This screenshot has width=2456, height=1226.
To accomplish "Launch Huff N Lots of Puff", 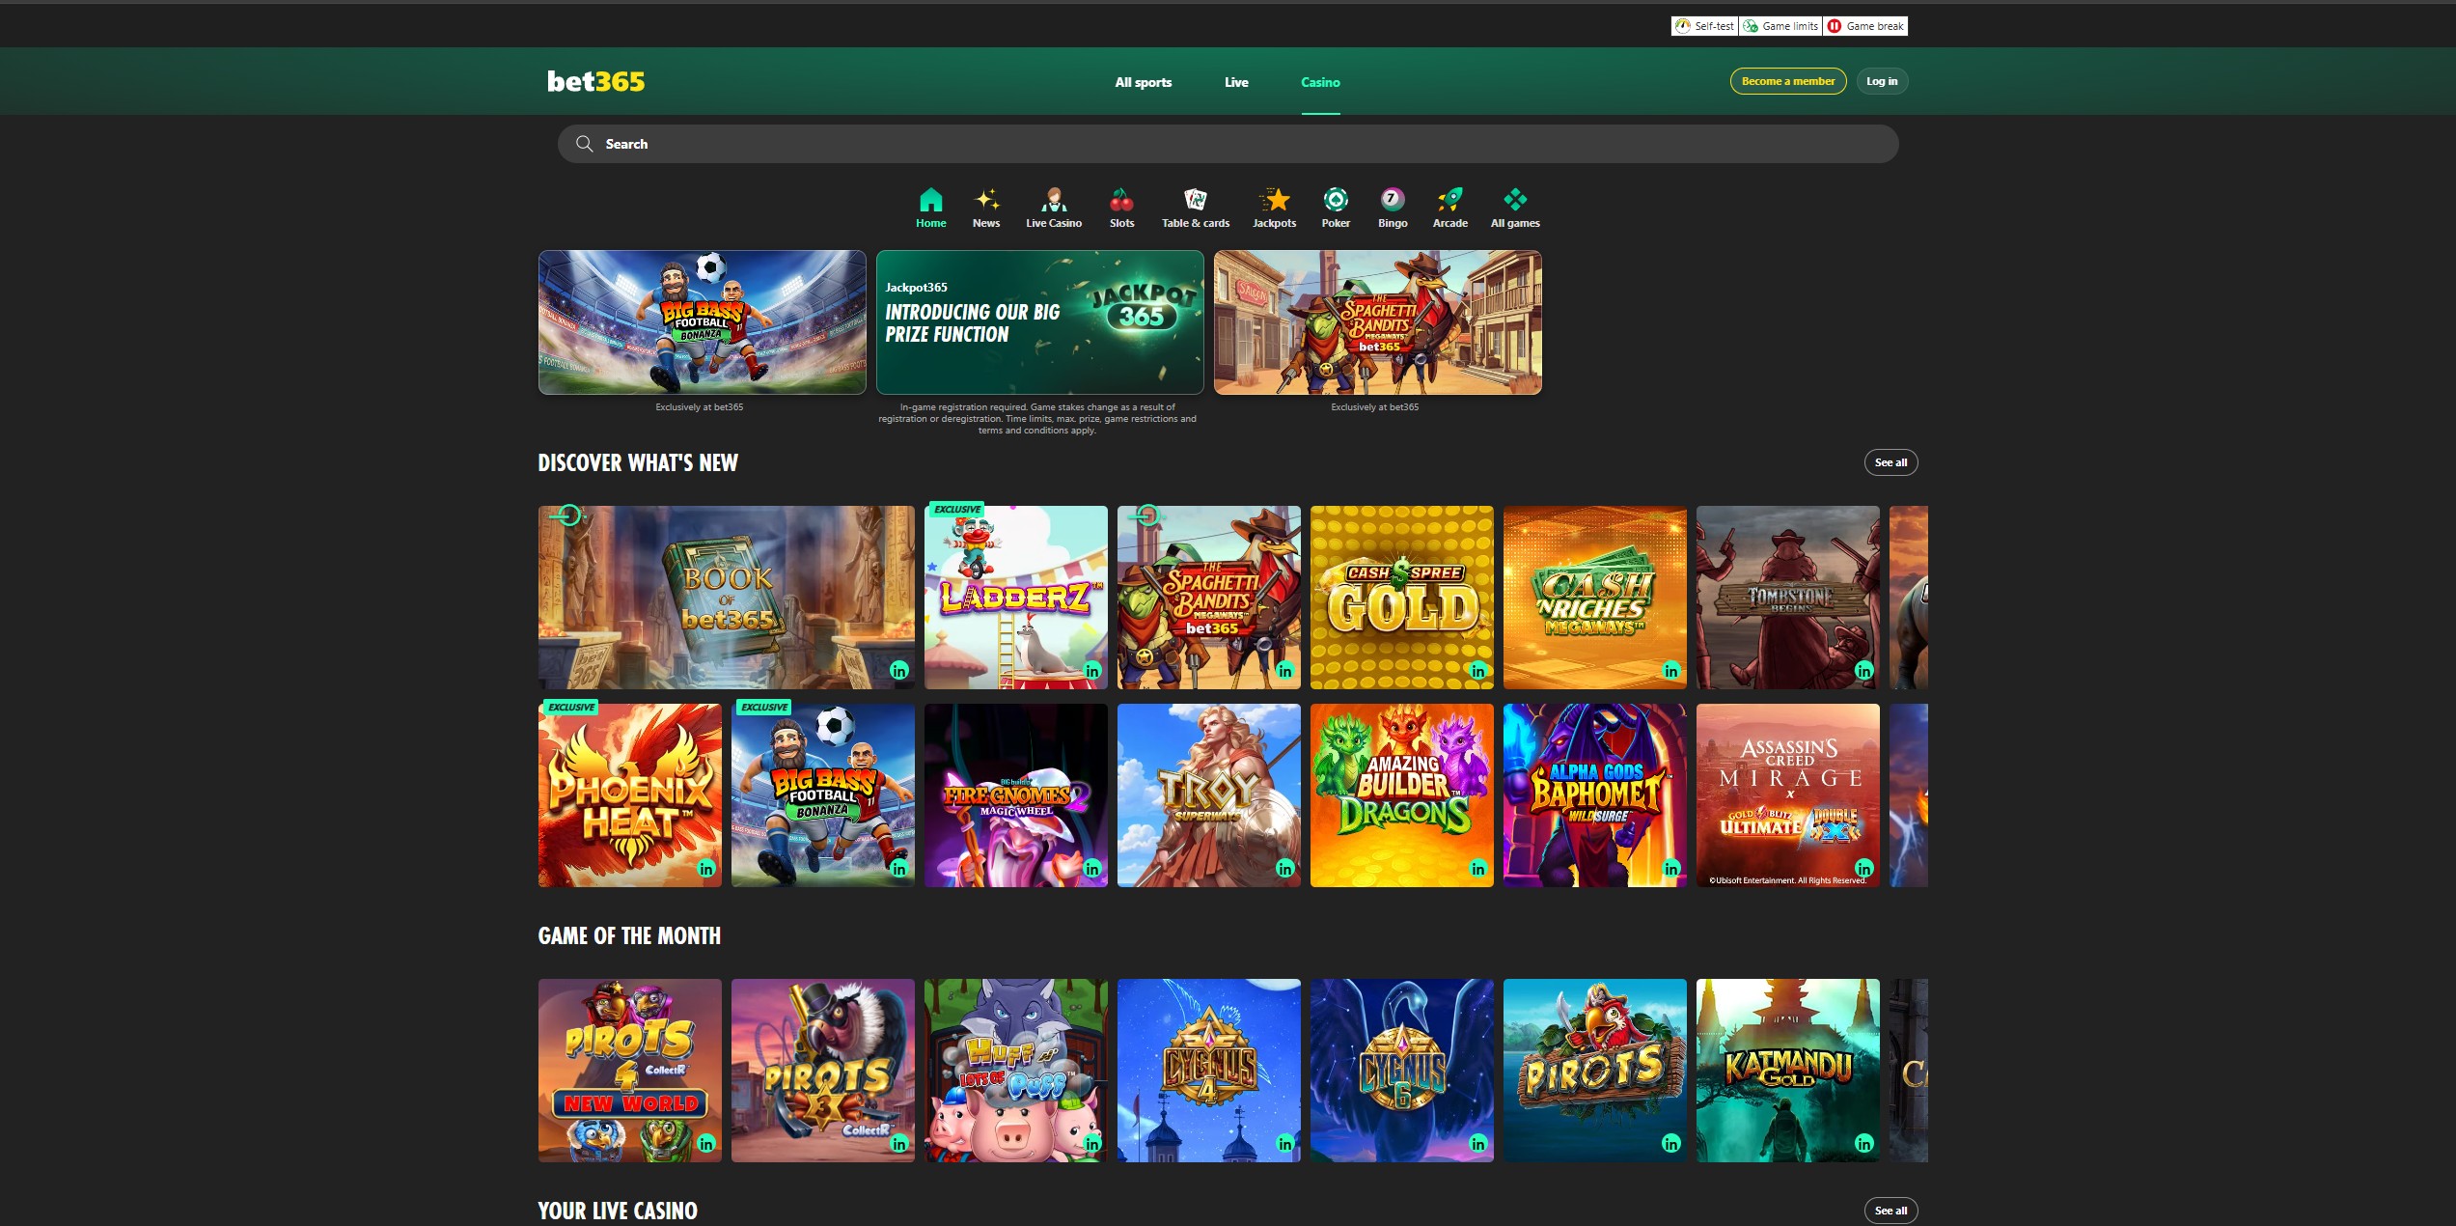I will coord(1015,1071).
